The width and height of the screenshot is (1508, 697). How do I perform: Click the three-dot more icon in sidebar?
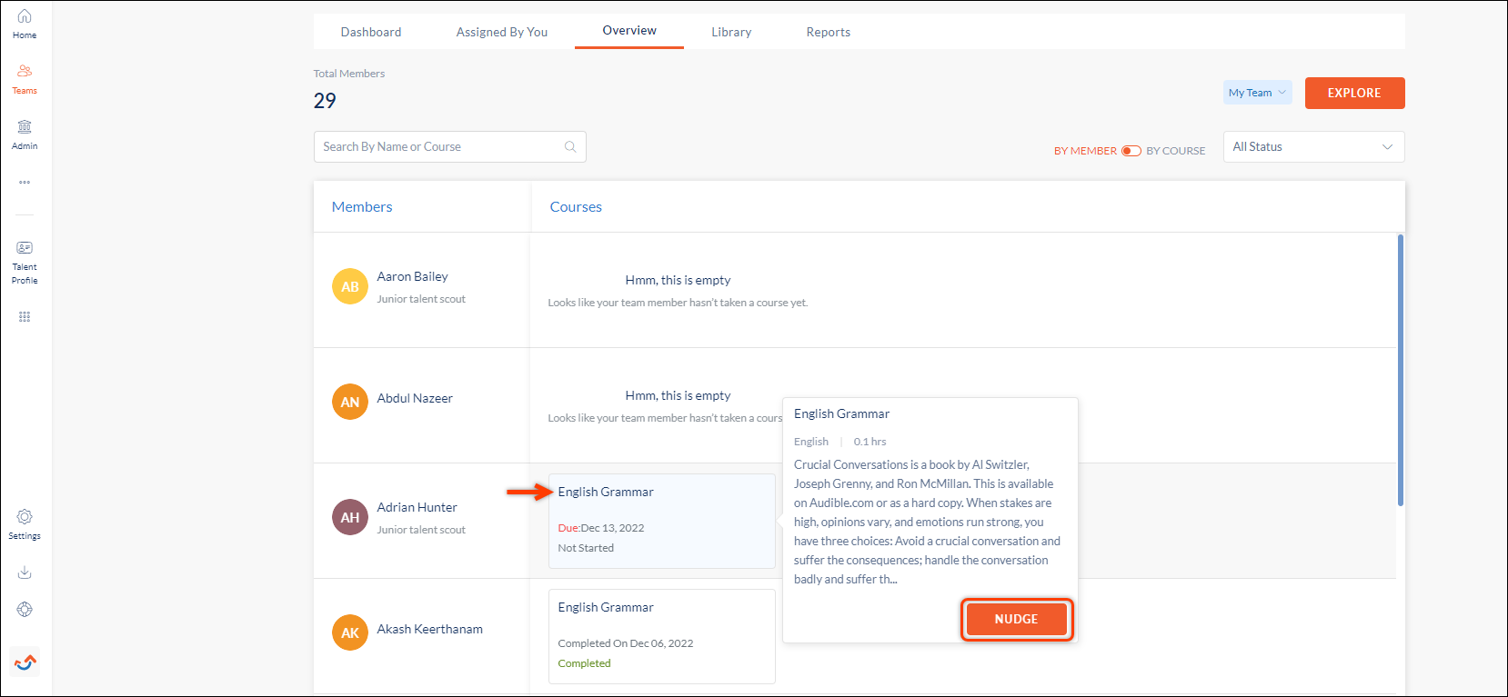coord(25,182)
